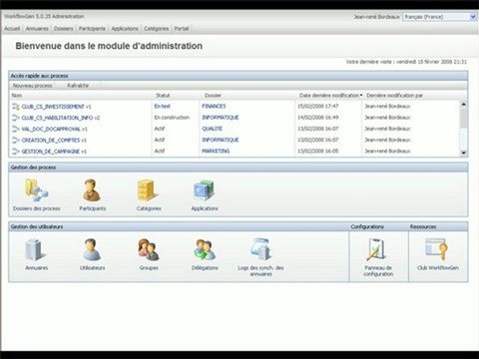Image resolution: width=479 pixels, height=359 pixels.
Task: Sort by the Dossier column header
Action: (213, 96)
